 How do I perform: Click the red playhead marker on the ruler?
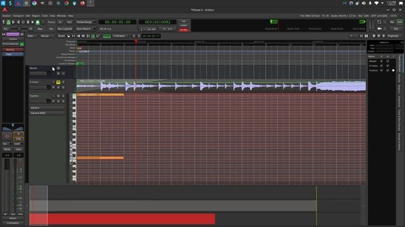[136, 41]
